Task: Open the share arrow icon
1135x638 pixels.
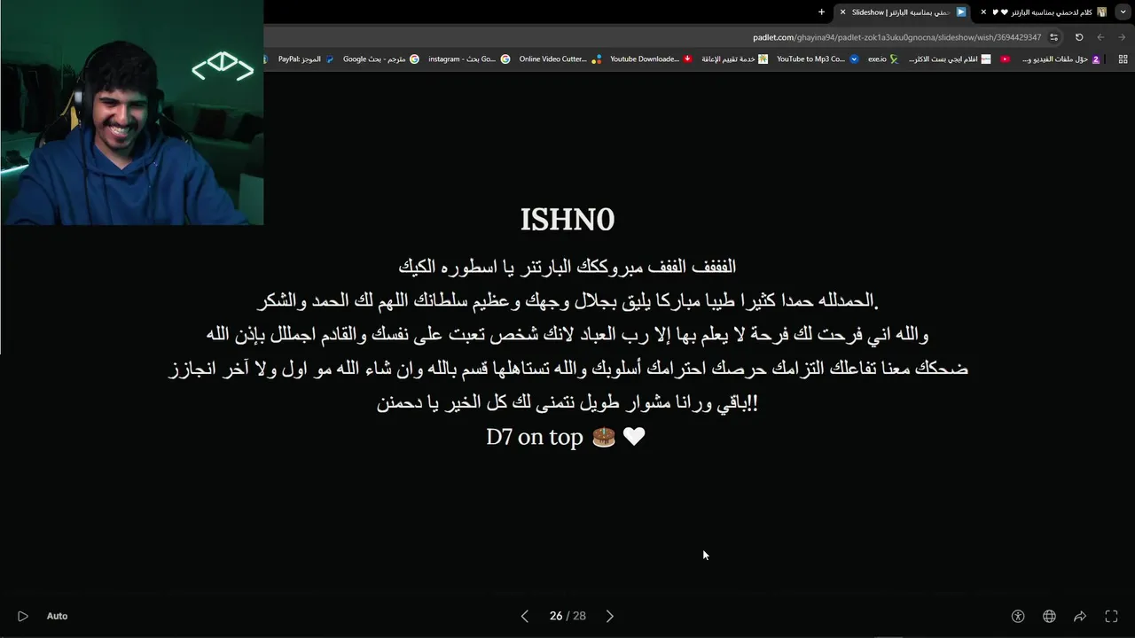Action: click(x=1080, y=616)
